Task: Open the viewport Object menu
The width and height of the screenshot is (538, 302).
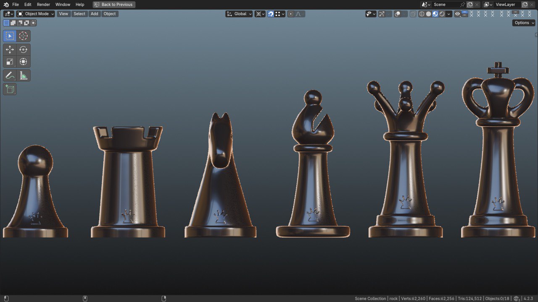Action: pyautogui.click(x=110, y=14)
